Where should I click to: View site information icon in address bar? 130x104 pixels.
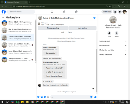pyautogui.click(x=14, y=6)
